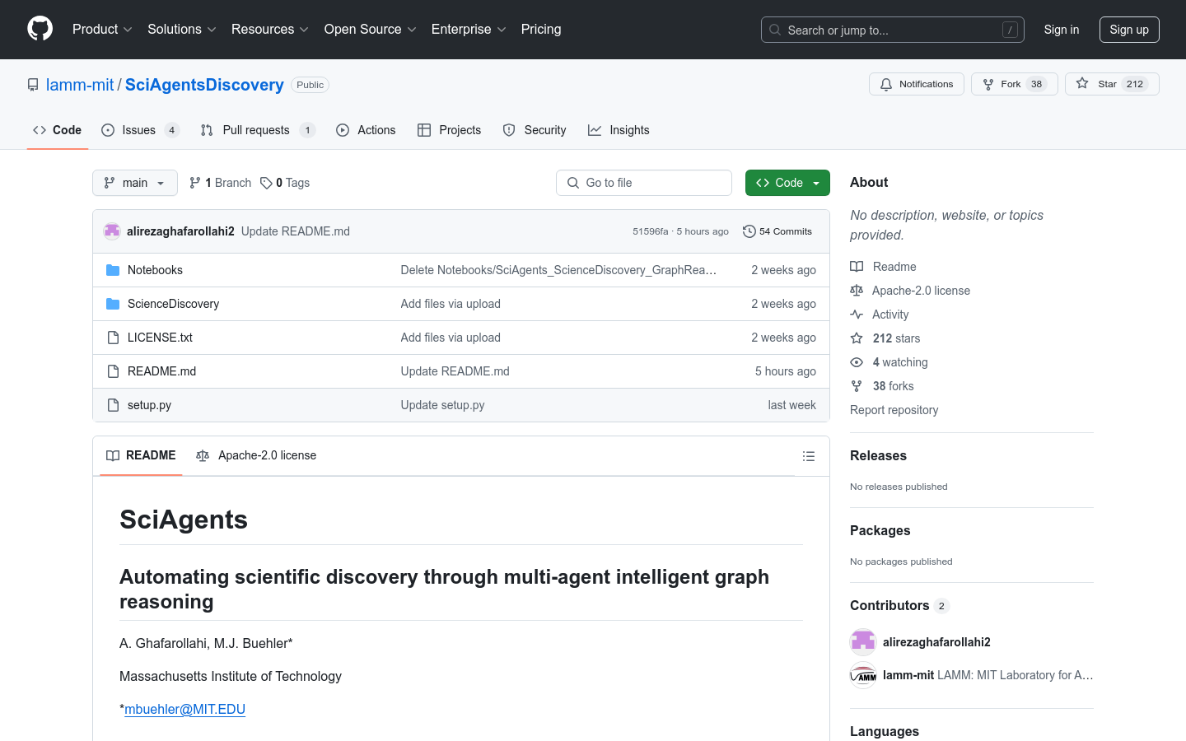Open the README outline list icon
Image resolution: width=1186 pixels, height=741 pixels.
(x=808, y=456)
